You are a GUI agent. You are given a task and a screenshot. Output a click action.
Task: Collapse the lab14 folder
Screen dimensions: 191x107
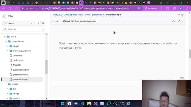click(5, 37)
